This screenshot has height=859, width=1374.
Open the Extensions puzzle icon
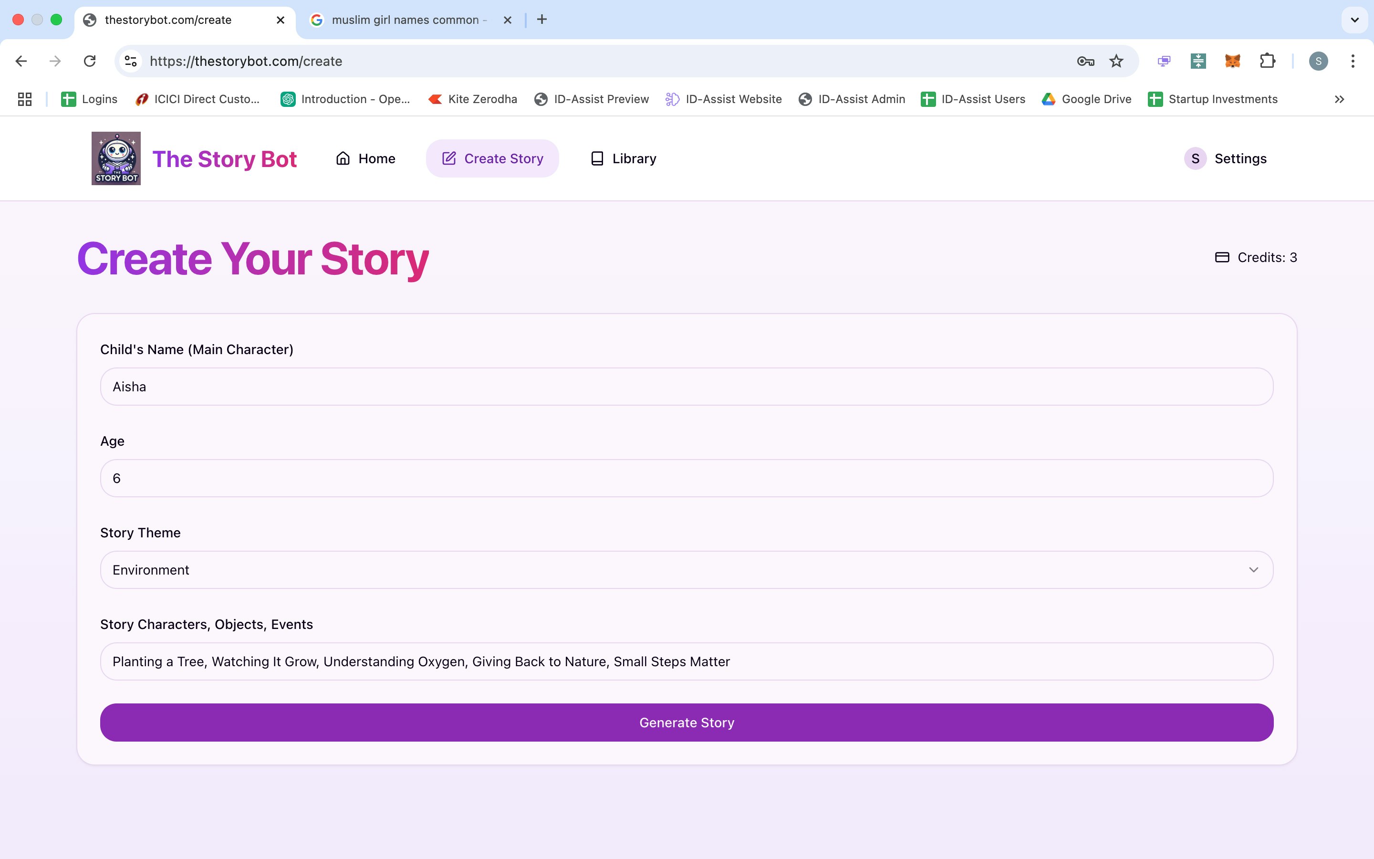tap(1267, 62)
